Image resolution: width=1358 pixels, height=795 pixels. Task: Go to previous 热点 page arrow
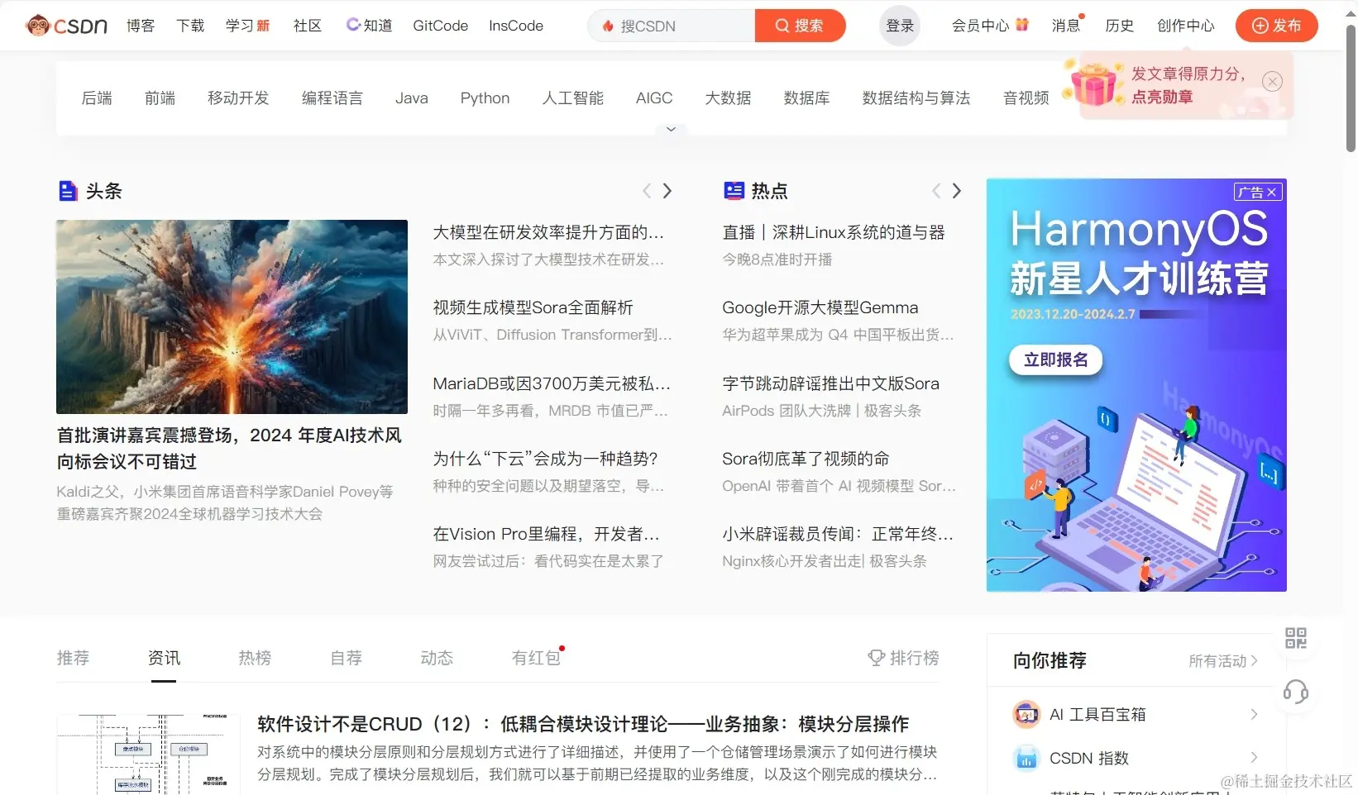coord(936,191)
